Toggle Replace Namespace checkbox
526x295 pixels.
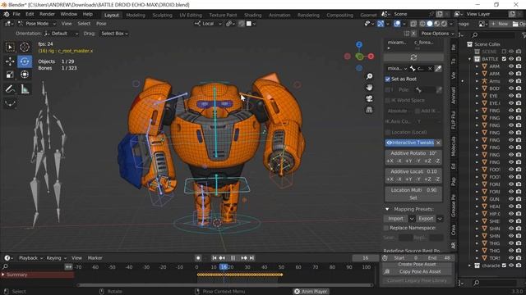tap(385, 228)
